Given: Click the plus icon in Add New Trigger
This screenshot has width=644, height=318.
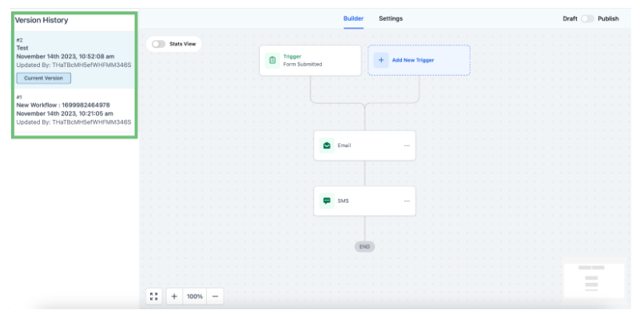Looking at the screenshot, I should [x=381, y=60].
